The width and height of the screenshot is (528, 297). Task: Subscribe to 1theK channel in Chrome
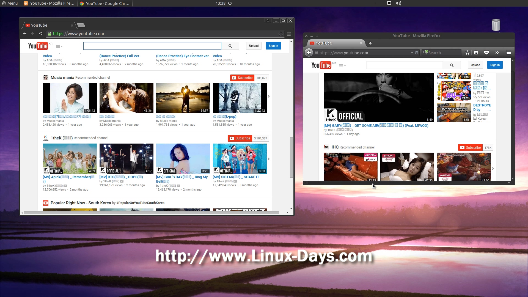click(x=240, y=138)
